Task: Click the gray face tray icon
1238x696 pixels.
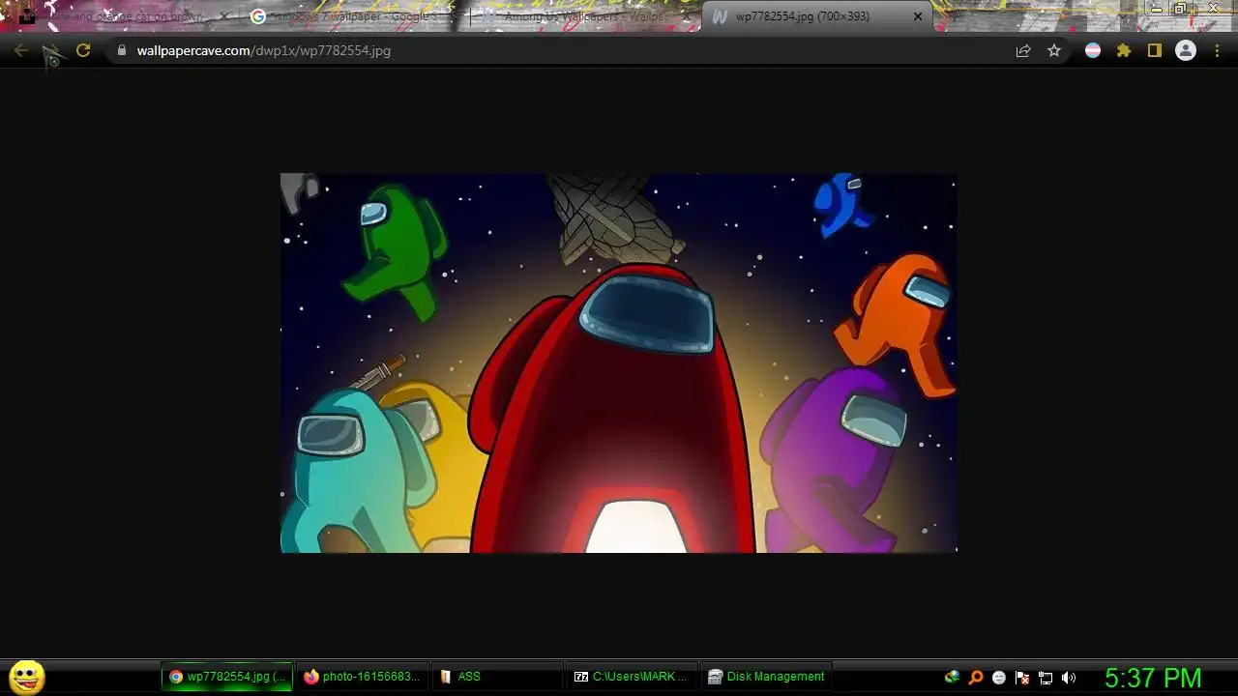Action: pyautogui.click(x=999, y=678)
